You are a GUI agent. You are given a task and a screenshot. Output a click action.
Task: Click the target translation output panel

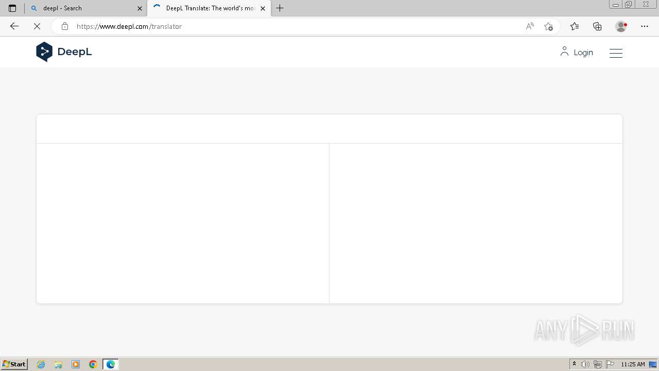click(476, 223)
